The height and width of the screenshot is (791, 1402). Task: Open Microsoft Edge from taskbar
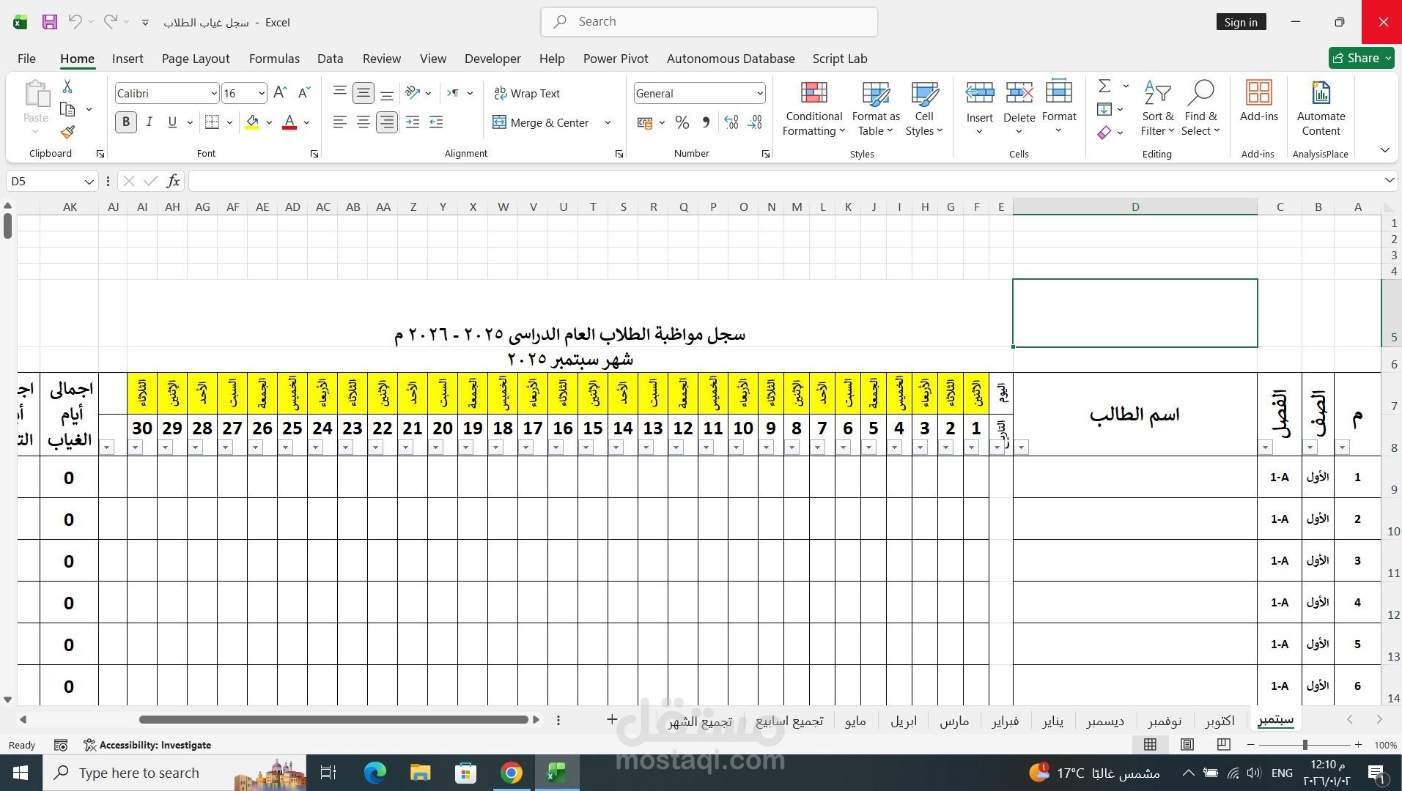click(x=375, y=773)
